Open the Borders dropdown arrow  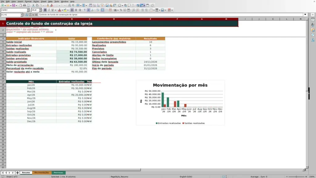click(154, 10)
